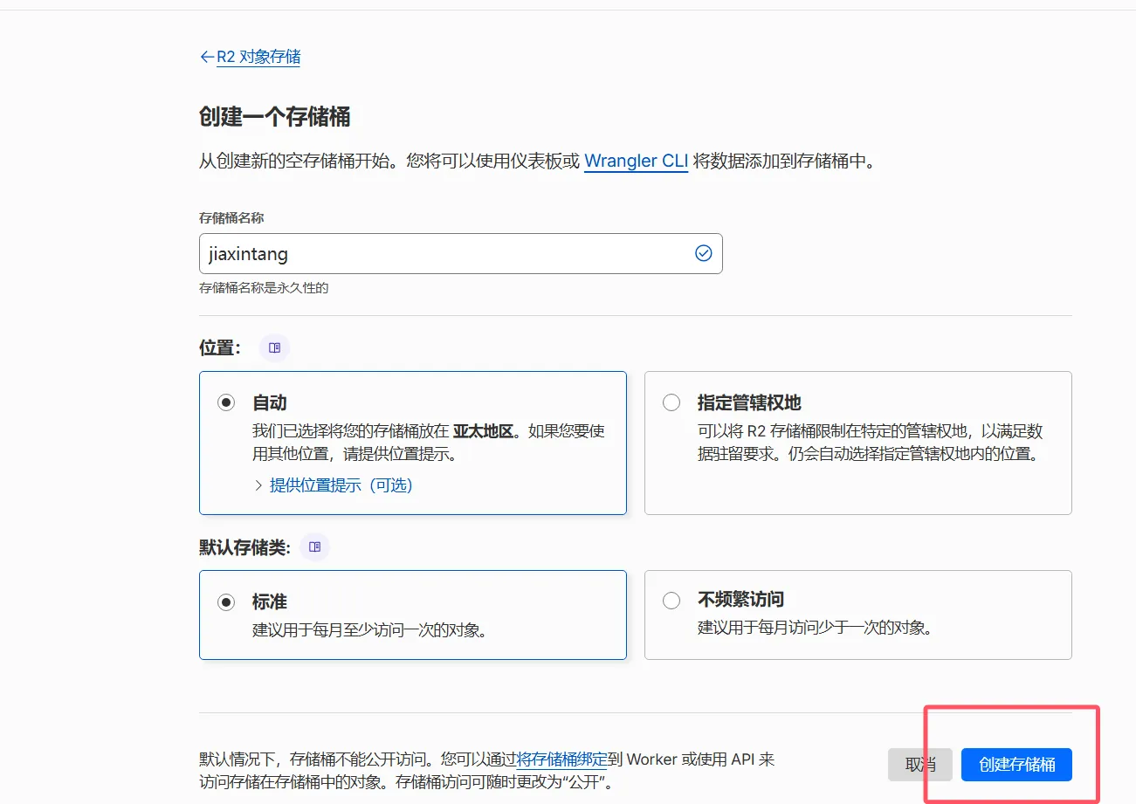The width and height of the screenshot is (1136, 804).
Task: Click the 自动 card heading label
Action: click(270, 402)
